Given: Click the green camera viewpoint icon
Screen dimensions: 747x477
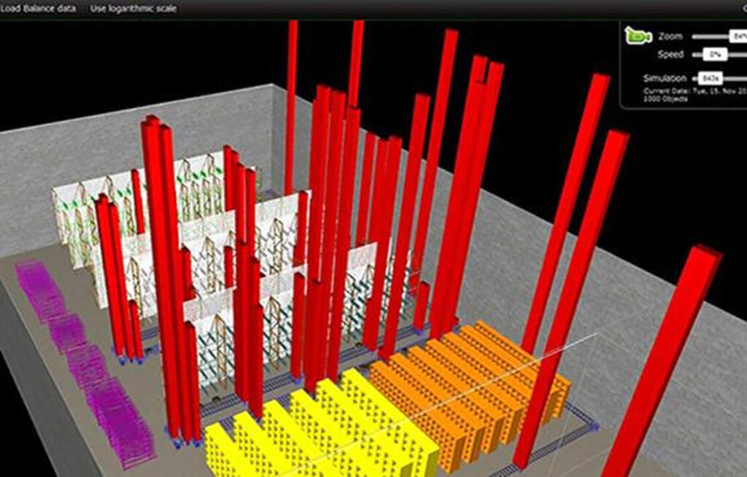Looking at the screenshot, I should tap(636, 36).
